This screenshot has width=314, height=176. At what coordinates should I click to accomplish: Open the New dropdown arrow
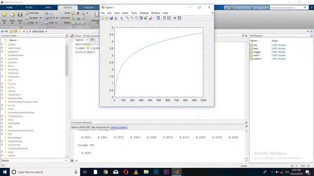click(4, 23)
